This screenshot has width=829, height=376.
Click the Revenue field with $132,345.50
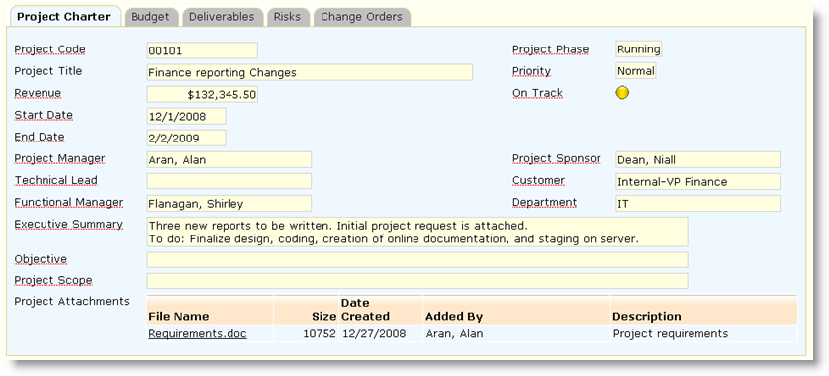pyautogui.click(x=203, y=94)
